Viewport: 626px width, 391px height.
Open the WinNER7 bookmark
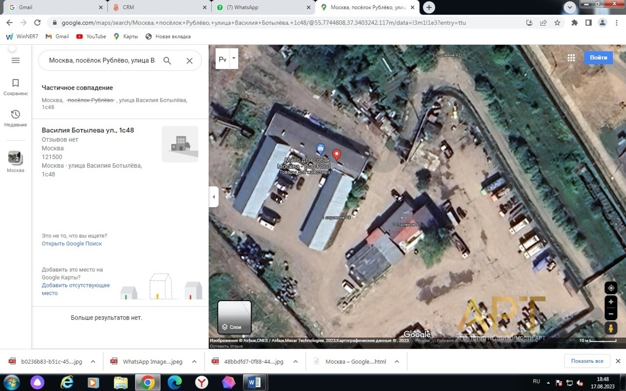coord(22,36)
